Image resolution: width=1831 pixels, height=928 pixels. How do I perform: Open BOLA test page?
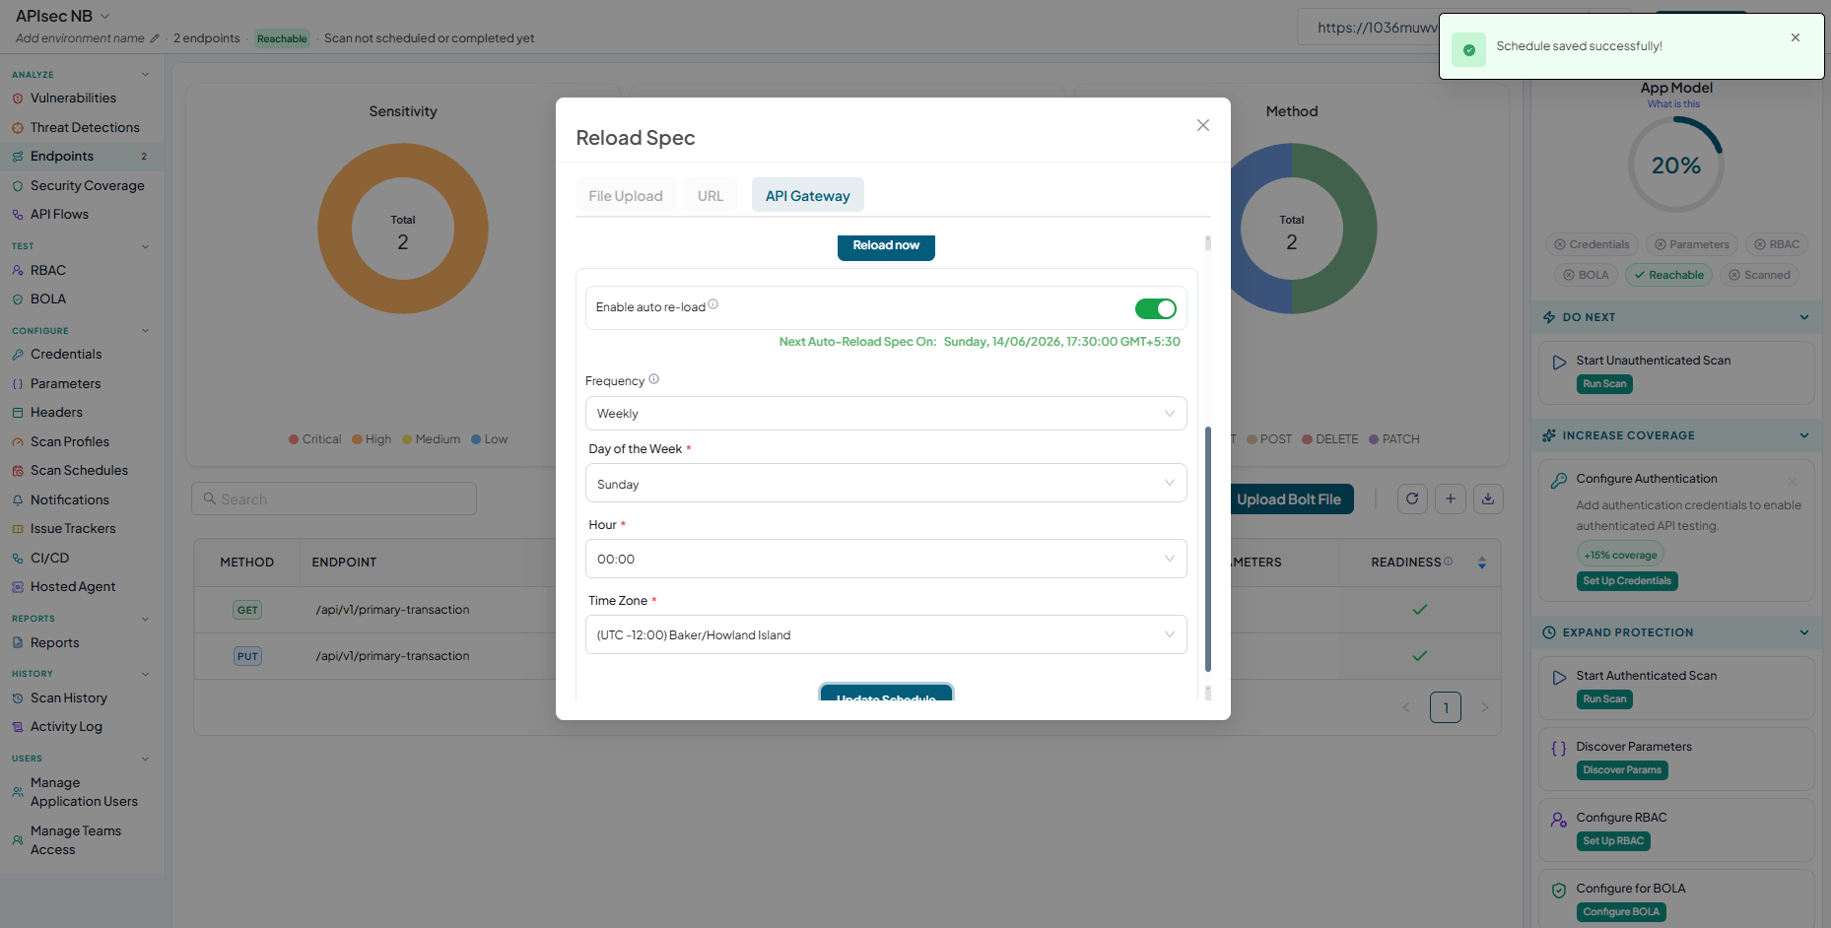click(x=47, y=299)
